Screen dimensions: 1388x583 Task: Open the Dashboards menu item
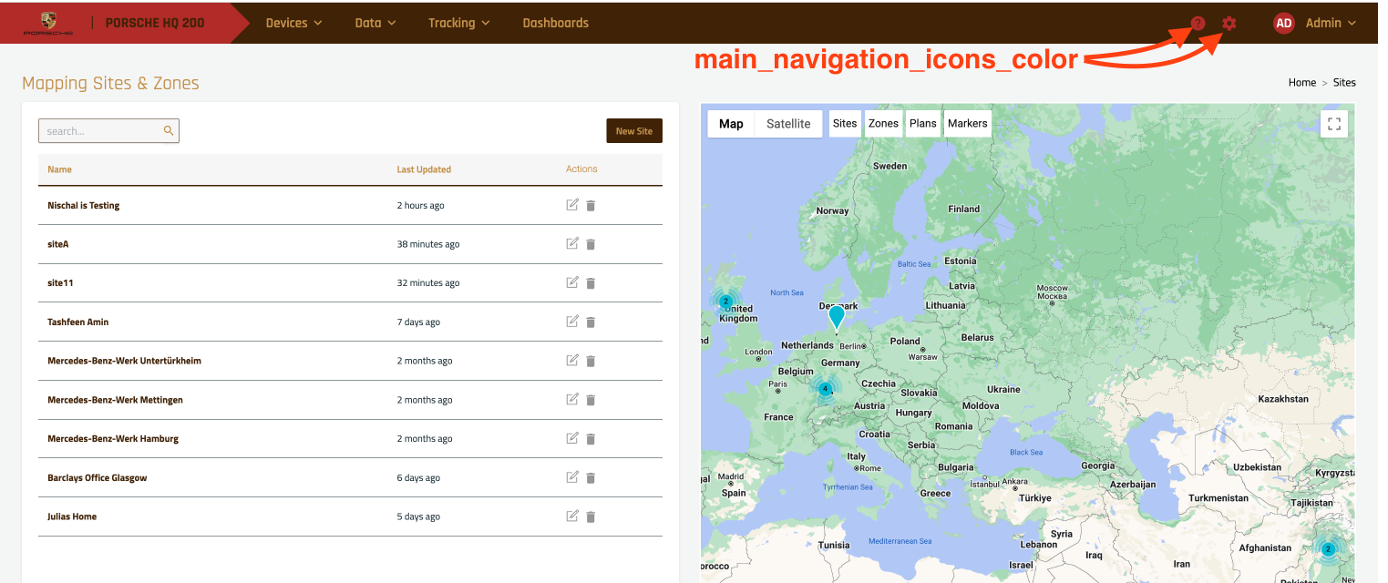555,23
